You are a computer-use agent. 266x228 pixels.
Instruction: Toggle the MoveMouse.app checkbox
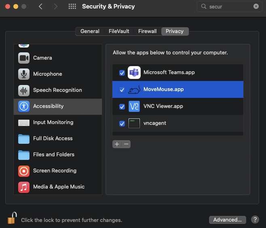click(x=122, y=90)
